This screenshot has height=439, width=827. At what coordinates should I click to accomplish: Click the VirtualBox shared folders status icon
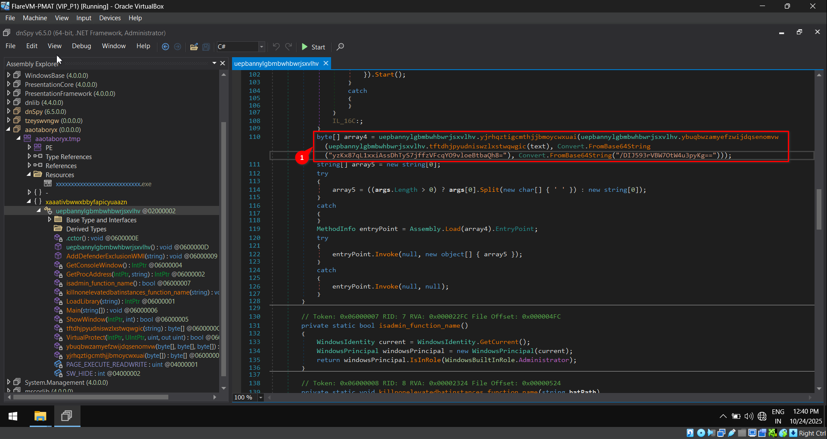(x=742, y=433)
